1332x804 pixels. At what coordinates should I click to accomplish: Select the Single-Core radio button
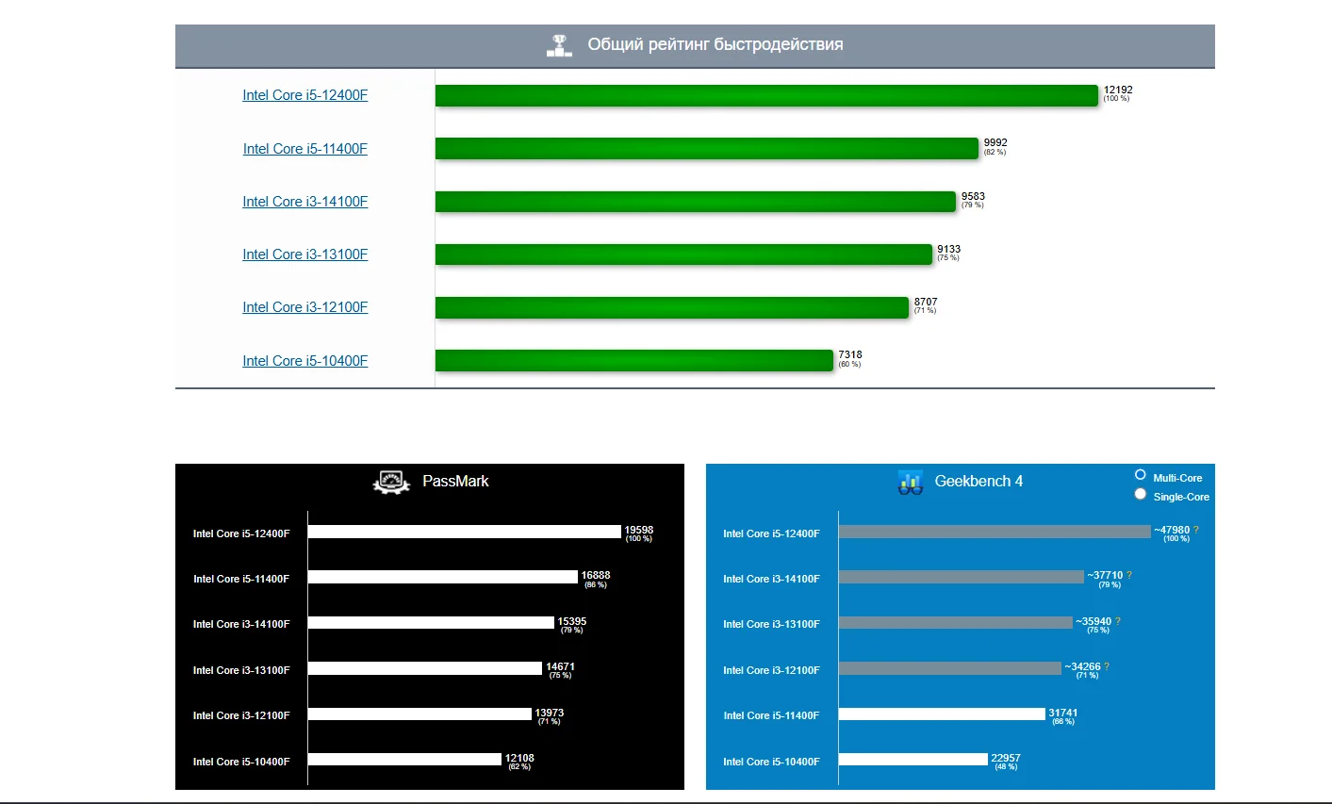1141,494
